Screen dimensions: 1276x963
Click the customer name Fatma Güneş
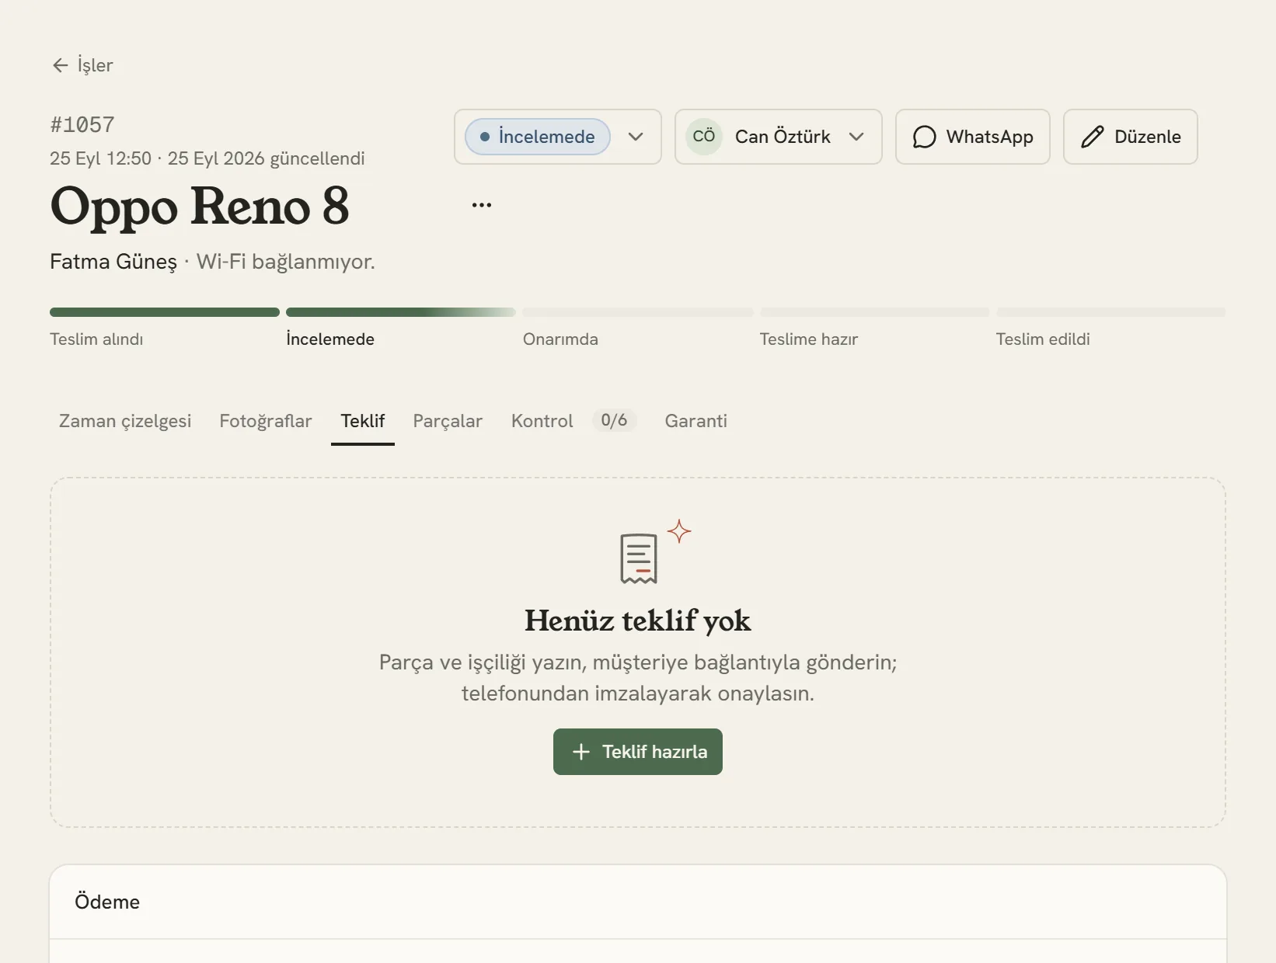click(113, 262)
